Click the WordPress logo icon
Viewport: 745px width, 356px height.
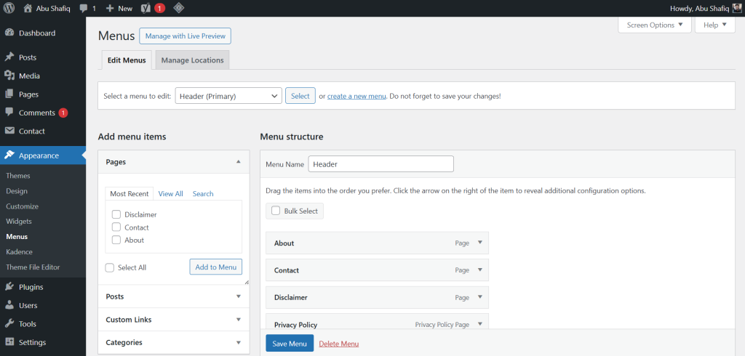pyautogui.click(x=9, y=8)
